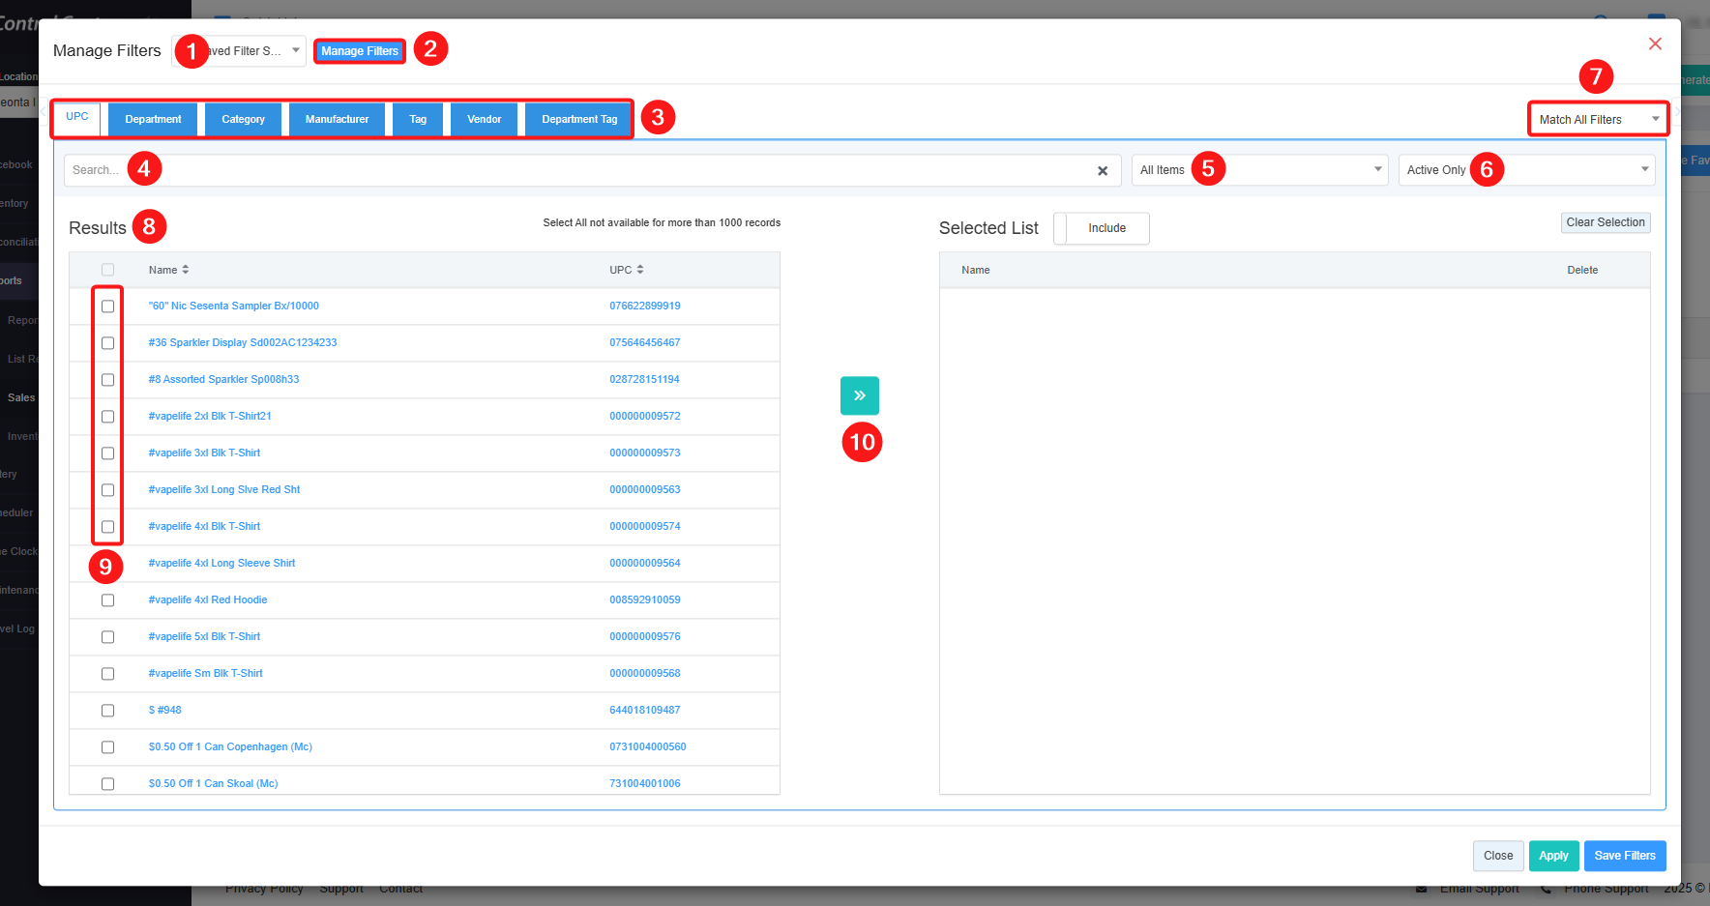Select the Manufacturer tab
The image size is (1710, 906).
click(x=337, y=120)
